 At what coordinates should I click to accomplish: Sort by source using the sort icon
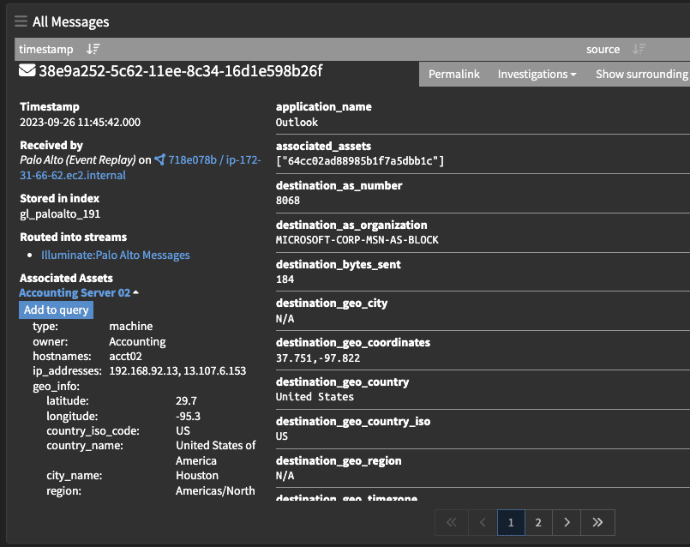pyautogui.click(x=639, y=50)
